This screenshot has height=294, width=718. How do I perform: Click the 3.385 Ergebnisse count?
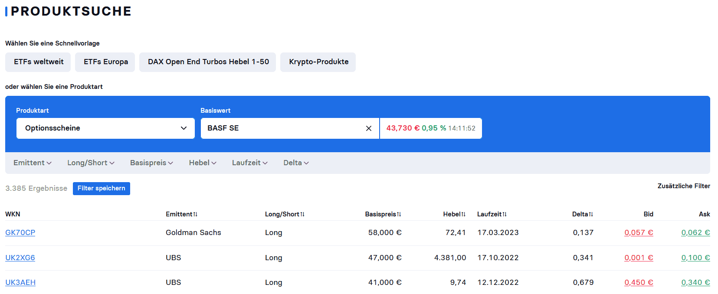click(36, 189)
